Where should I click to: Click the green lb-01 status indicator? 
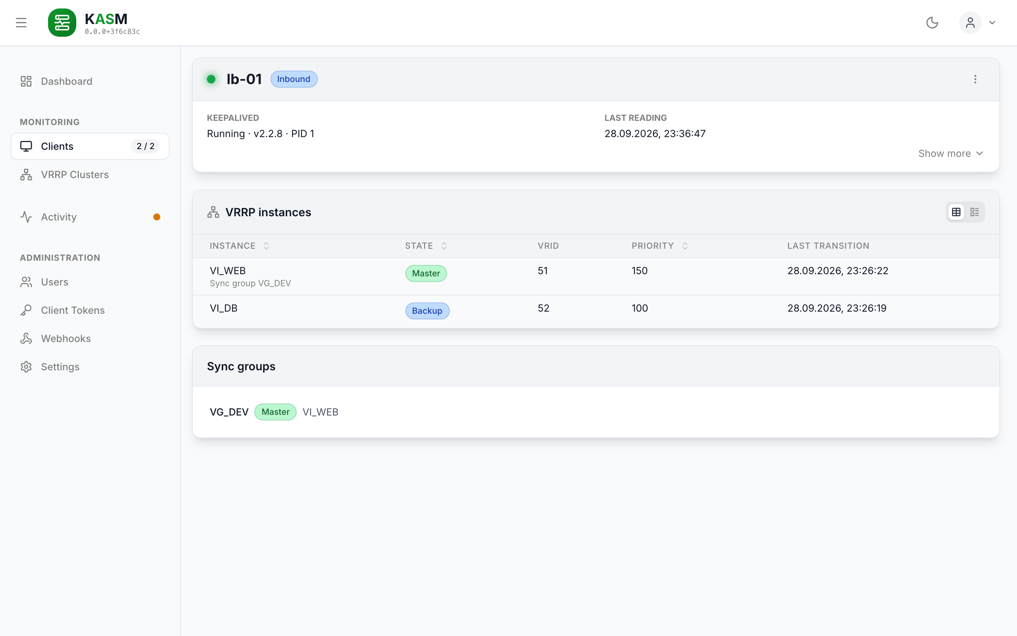212,79
